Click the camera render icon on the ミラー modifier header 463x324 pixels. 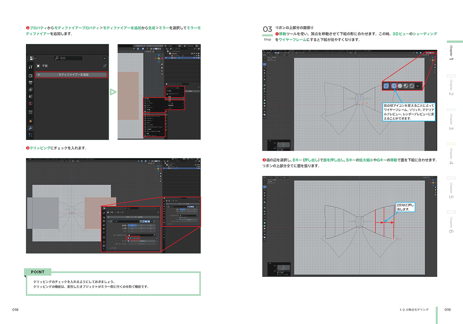149,222
